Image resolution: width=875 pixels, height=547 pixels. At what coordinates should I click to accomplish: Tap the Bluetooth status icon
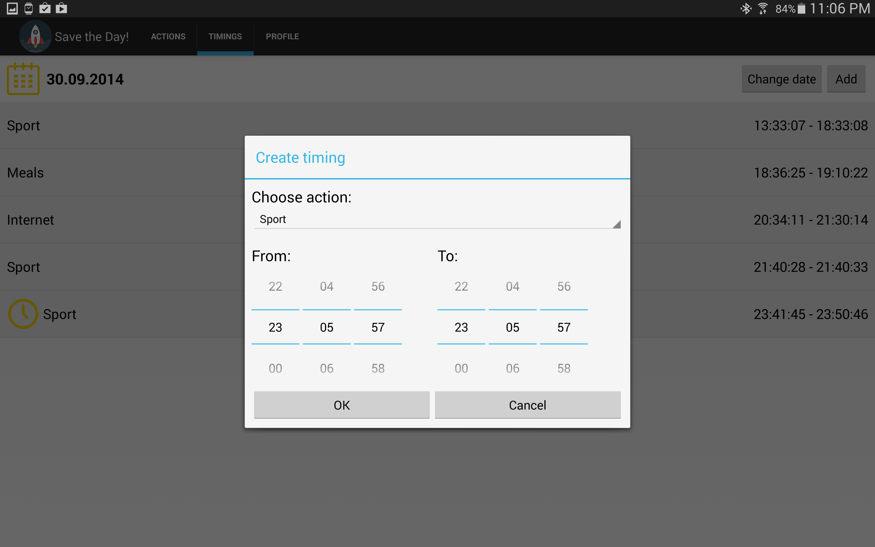[x=745, y=8]
